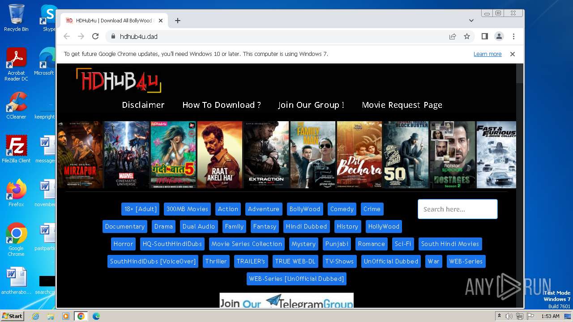Open the Raat Akeli Hai poster
This screenshot has width=573, height=322.
point(220,155)
